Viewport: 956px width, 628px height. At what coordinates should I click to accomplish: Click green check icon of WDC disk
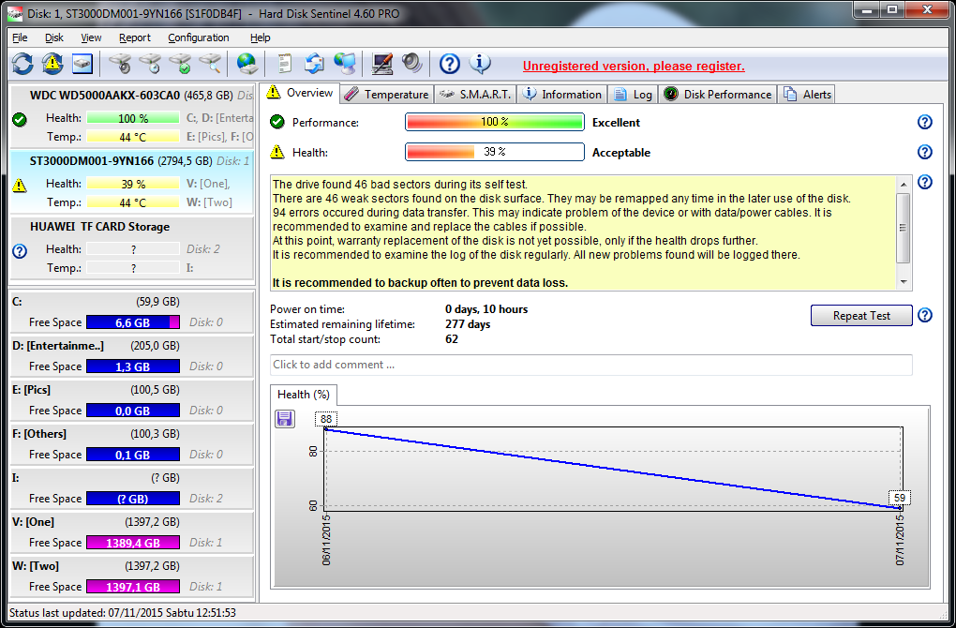pyautogui.click(x=20, y=119)
